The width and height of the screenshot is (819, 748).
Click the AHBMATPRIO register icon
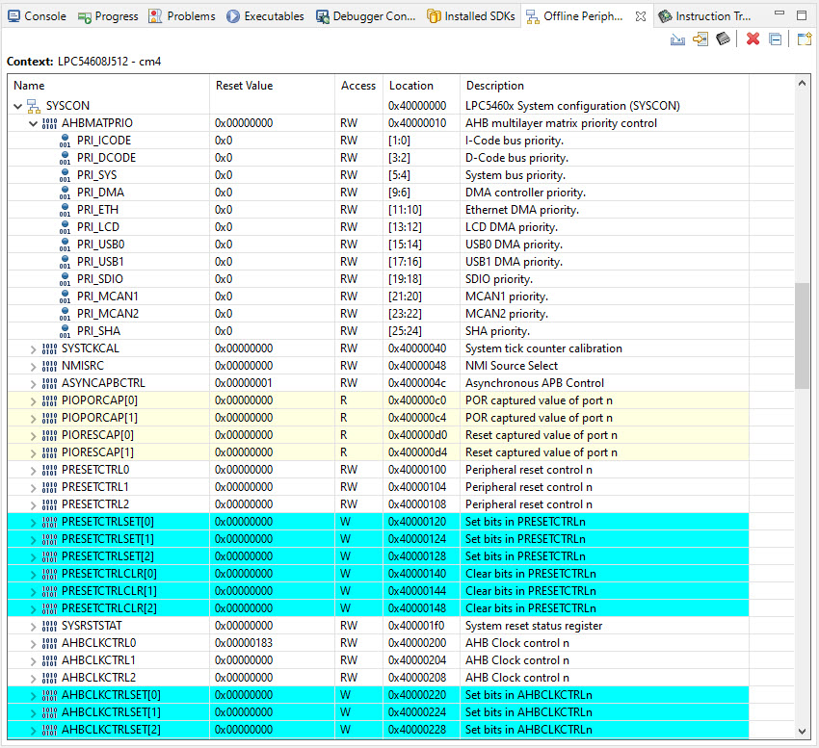pyautogui.click(x=50, y=123)
